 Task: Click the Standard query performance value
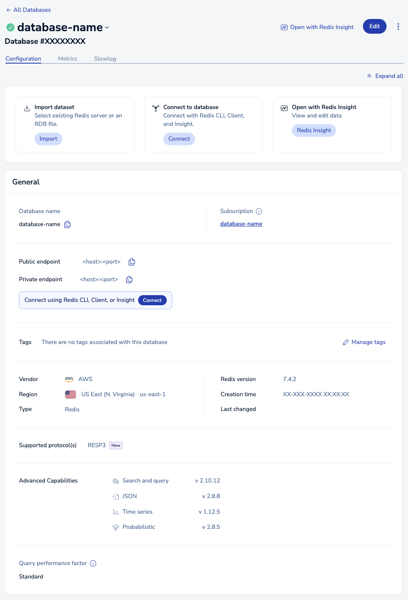(x=31, y=577)
